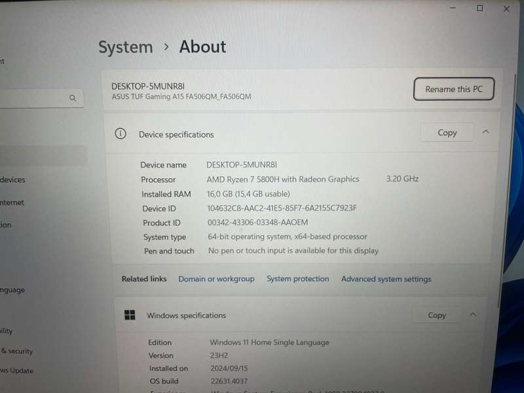Go back to System in the breadcrumb
The width and height of the screenshot is (524, 393).
(x=126, y=47)
